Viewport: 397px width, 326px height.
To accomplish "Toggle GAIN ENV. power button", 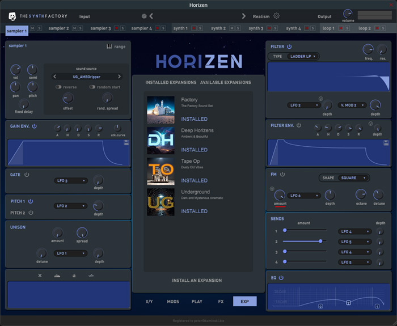I will coord(34,126).
